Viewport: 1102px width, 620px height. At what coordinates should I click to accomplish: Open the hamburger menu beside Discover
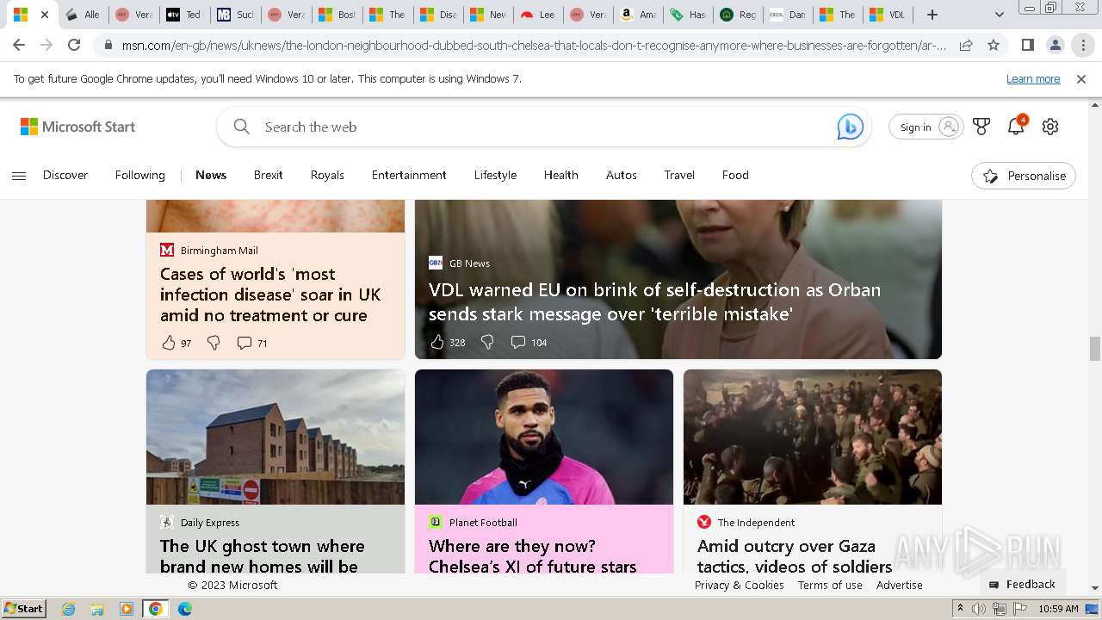point(19,176)
